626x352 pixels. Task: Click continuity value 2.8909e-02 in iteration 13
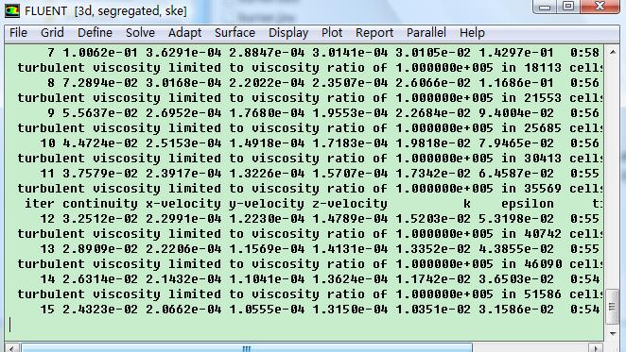(x=100, y=249)
